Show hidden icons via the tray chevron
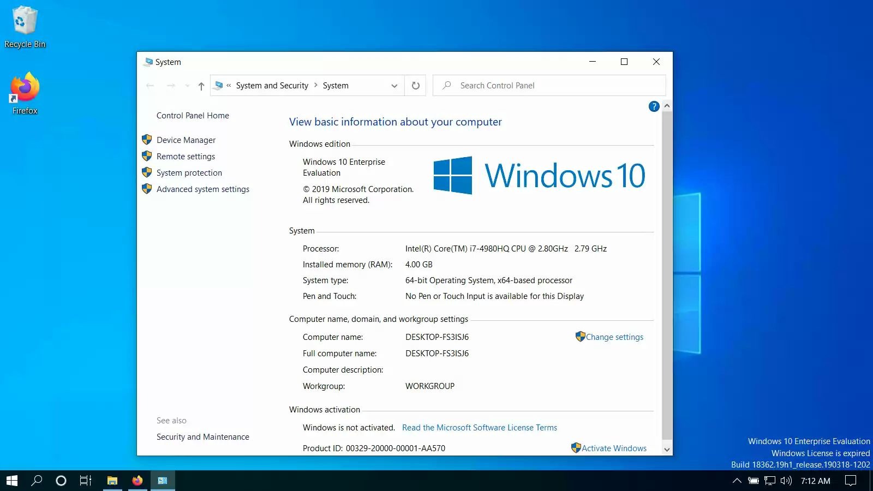Image resolution: width=873 pixels, height=491 pixels. click(x=737, y=481)
